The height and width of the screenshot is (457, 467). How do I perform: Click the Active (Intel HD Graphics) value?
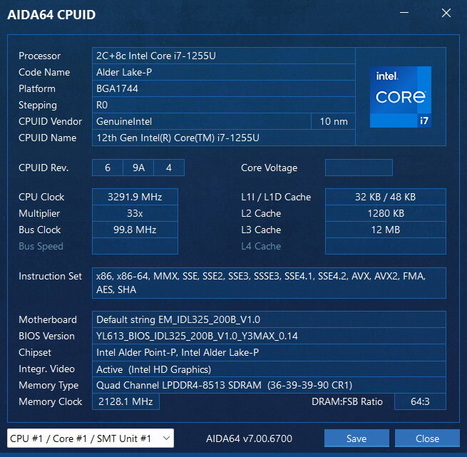point(269,369)
